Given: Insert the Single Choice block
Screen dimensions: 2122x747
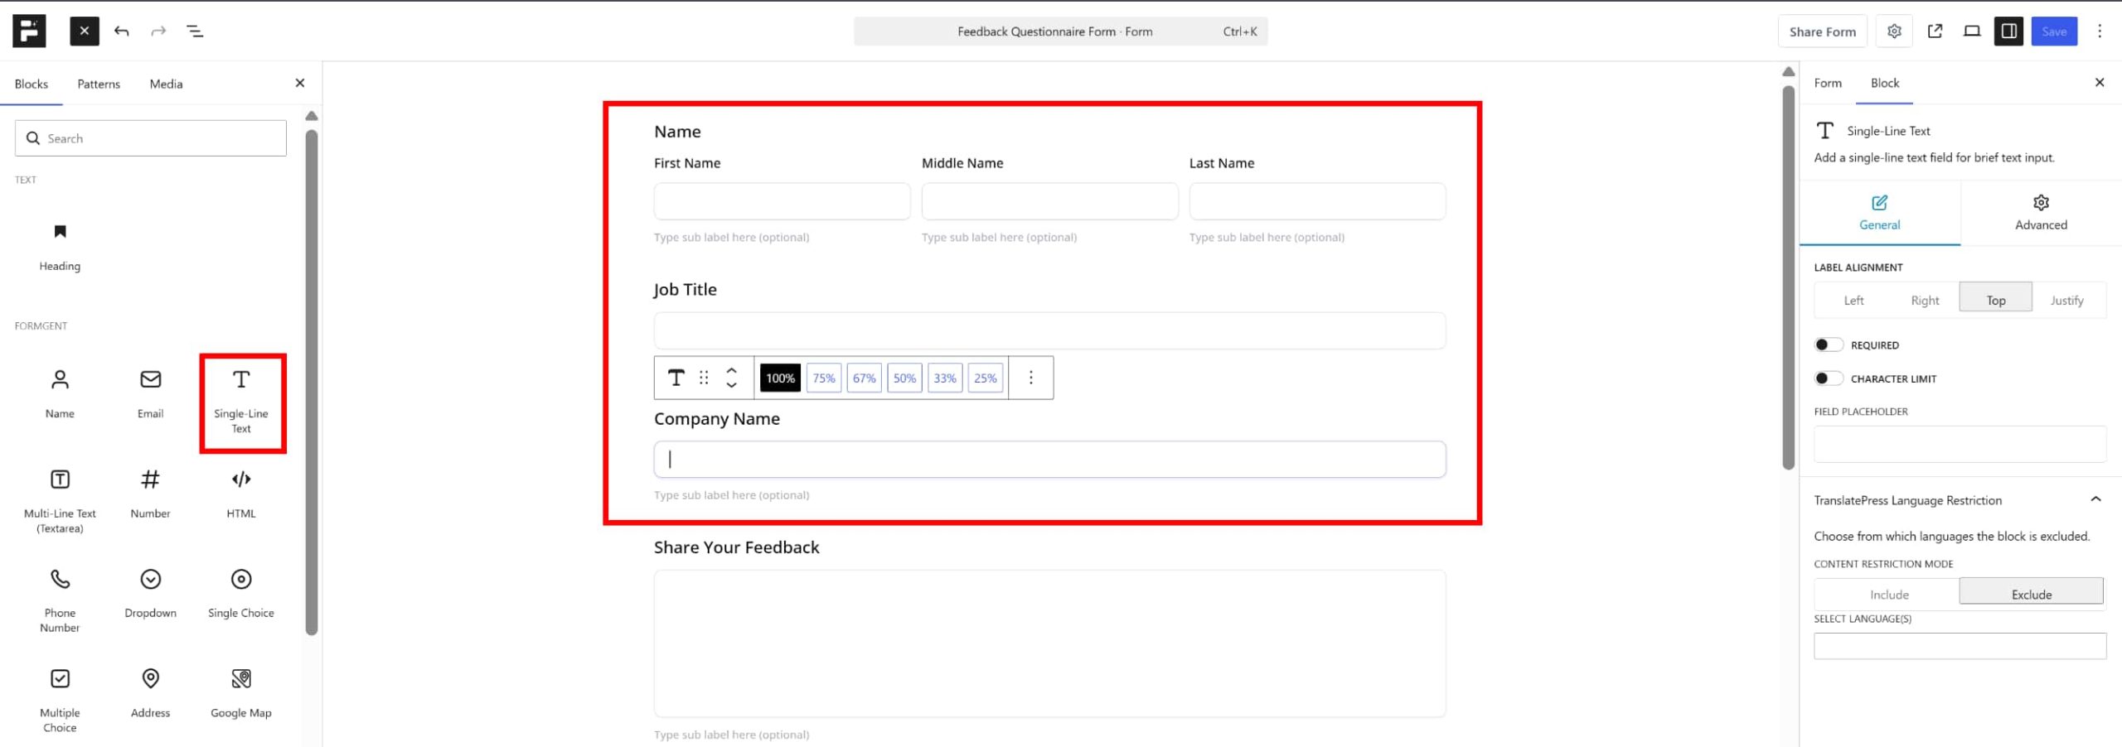Looking at the screenshot, I should click(241, 594).
